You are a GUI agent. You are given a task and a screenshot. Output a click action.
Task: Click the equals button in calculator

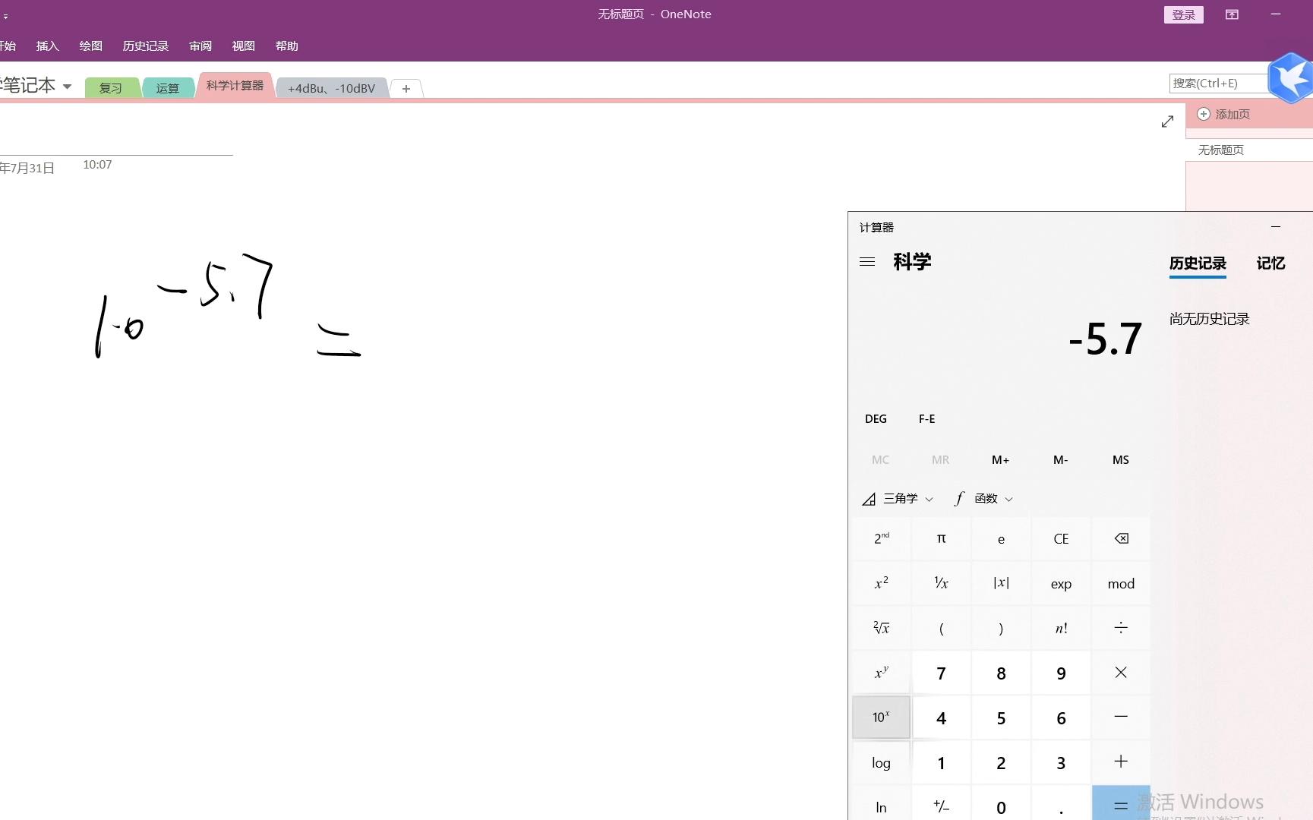(1121, 806)
